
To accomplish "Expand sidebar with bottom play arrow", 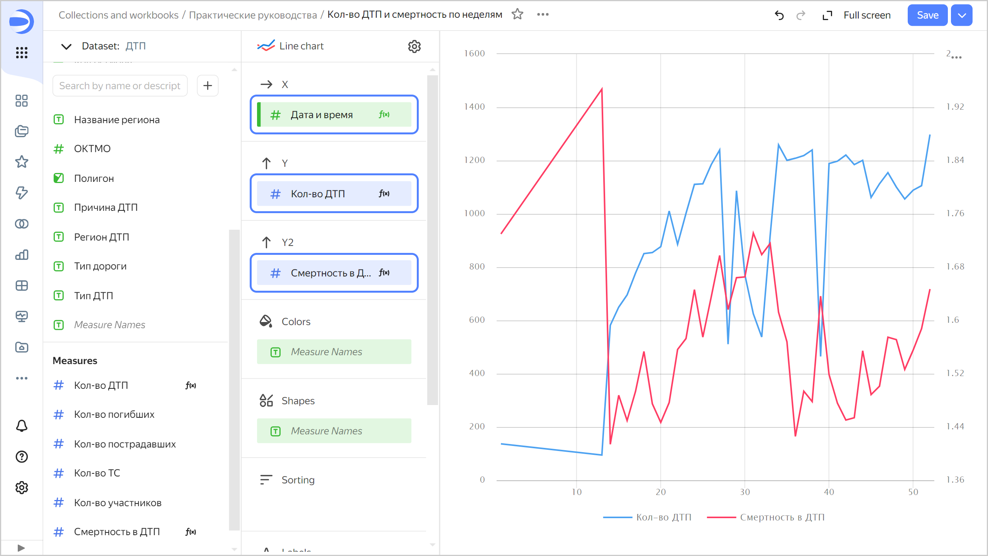I will [x=21, y=548].
